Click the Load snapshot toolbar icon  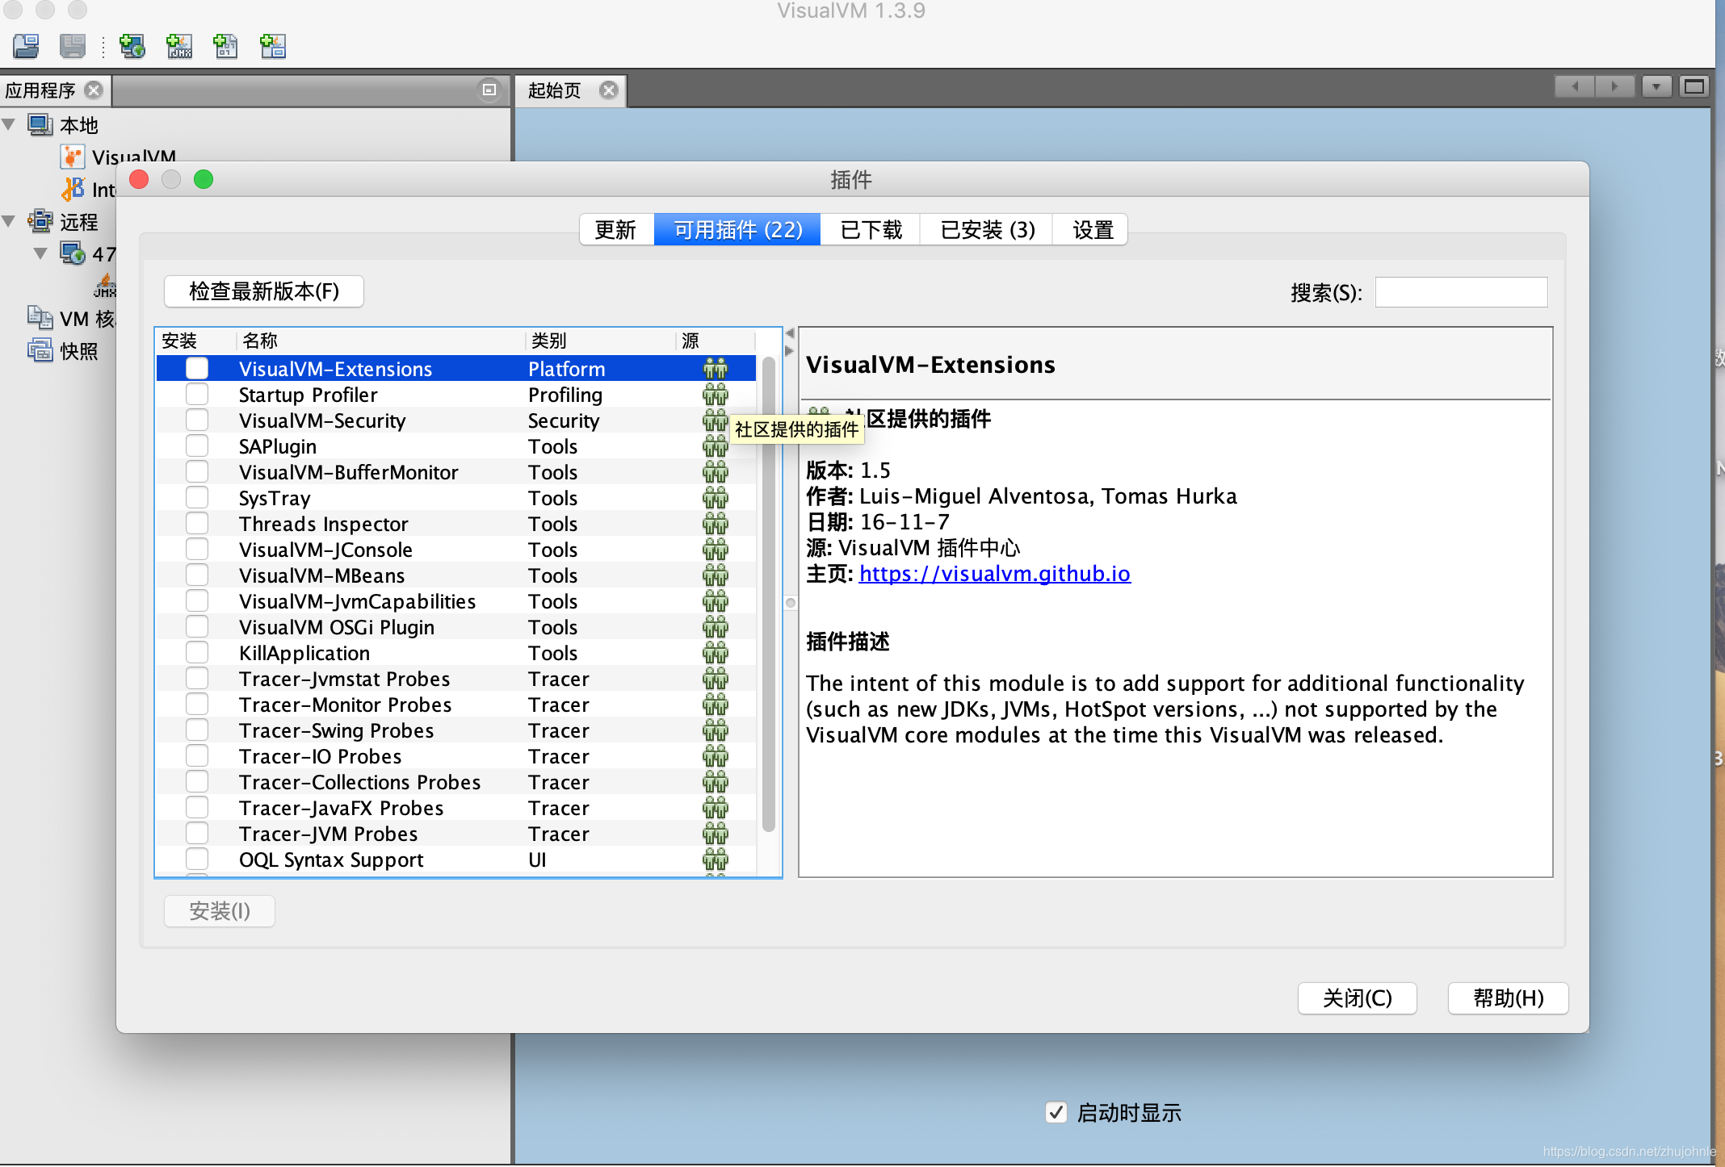coord(26,46)
